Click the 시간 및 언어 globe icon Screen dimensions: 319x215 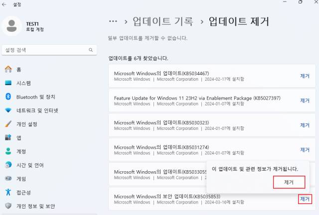[x=8, y=165]
